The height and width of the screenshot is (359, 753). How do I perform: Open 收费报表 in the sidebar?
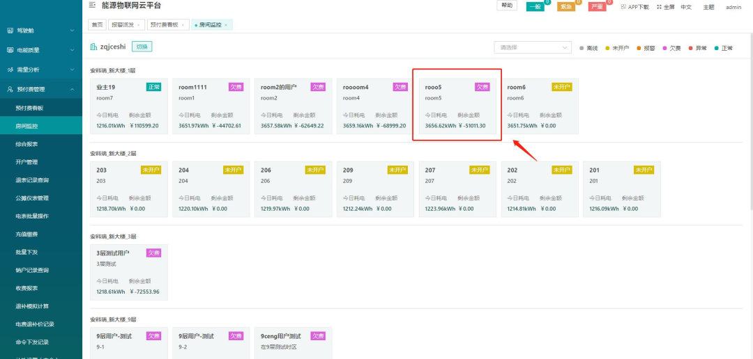click(x=41, y=288)
